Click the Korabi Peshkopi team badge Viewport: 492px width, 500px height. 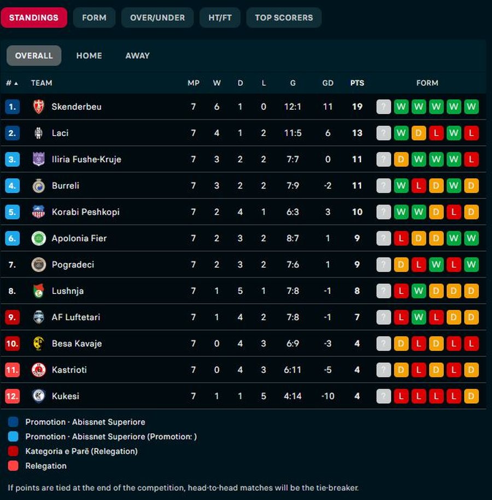pos(38,212)
